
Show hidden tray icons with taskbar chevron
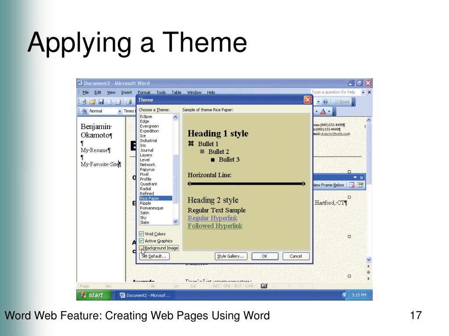[345, 295]
